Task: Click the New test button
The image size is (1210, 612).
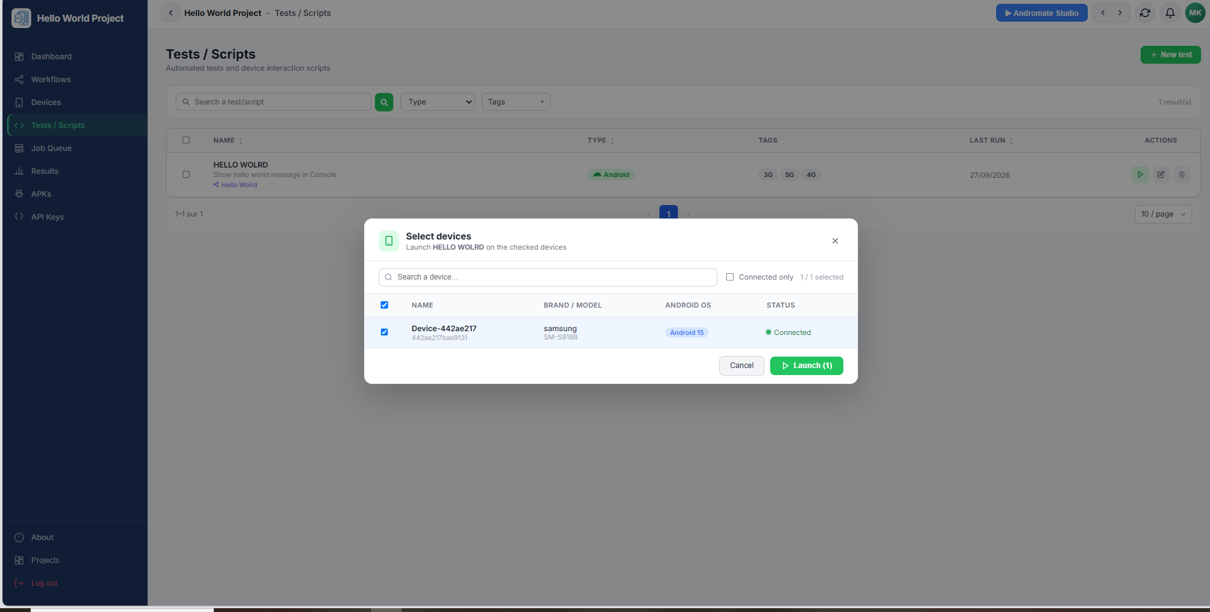Action: (1171, 55)
